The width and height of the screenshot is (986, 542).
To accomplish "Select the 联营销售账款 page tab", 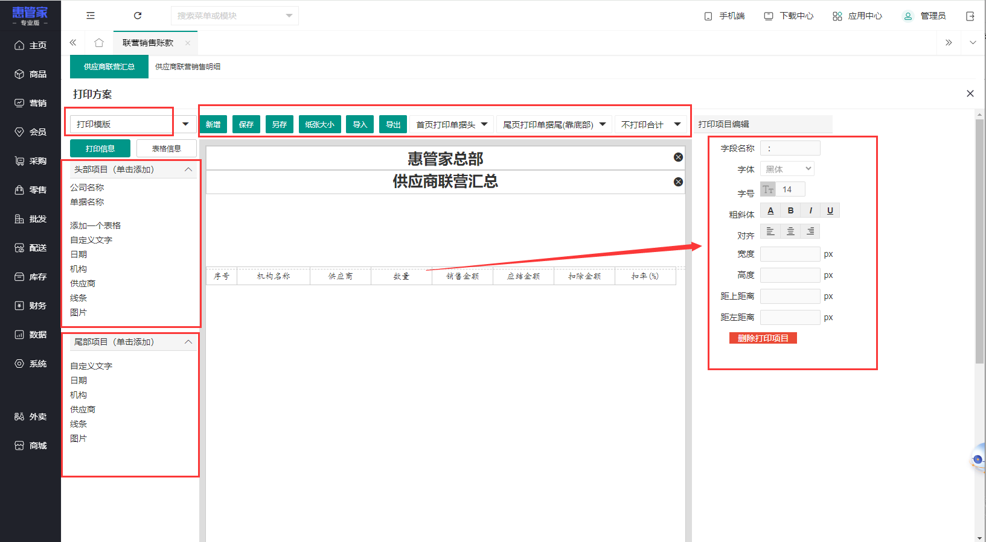I will [148, 43].
